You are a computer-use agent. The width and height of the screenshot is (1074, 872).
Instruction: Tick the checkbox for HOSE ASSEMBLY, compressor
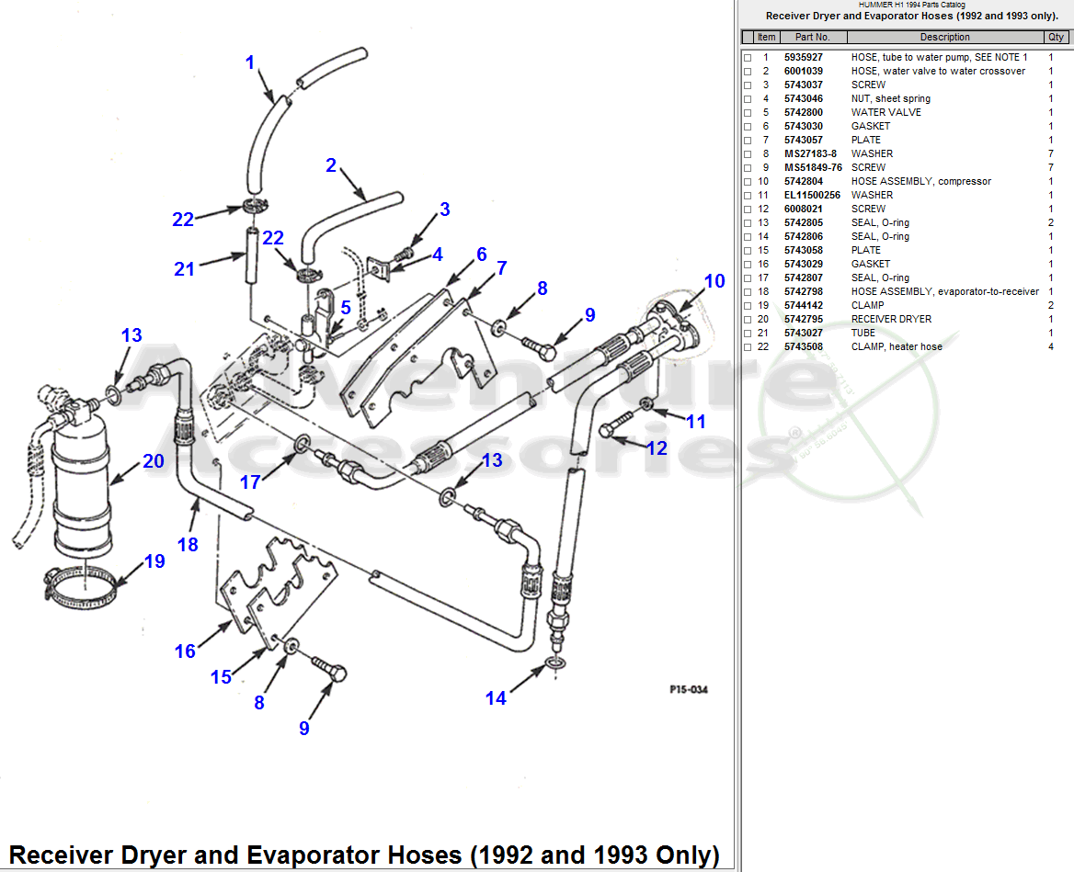click(748, 182)
